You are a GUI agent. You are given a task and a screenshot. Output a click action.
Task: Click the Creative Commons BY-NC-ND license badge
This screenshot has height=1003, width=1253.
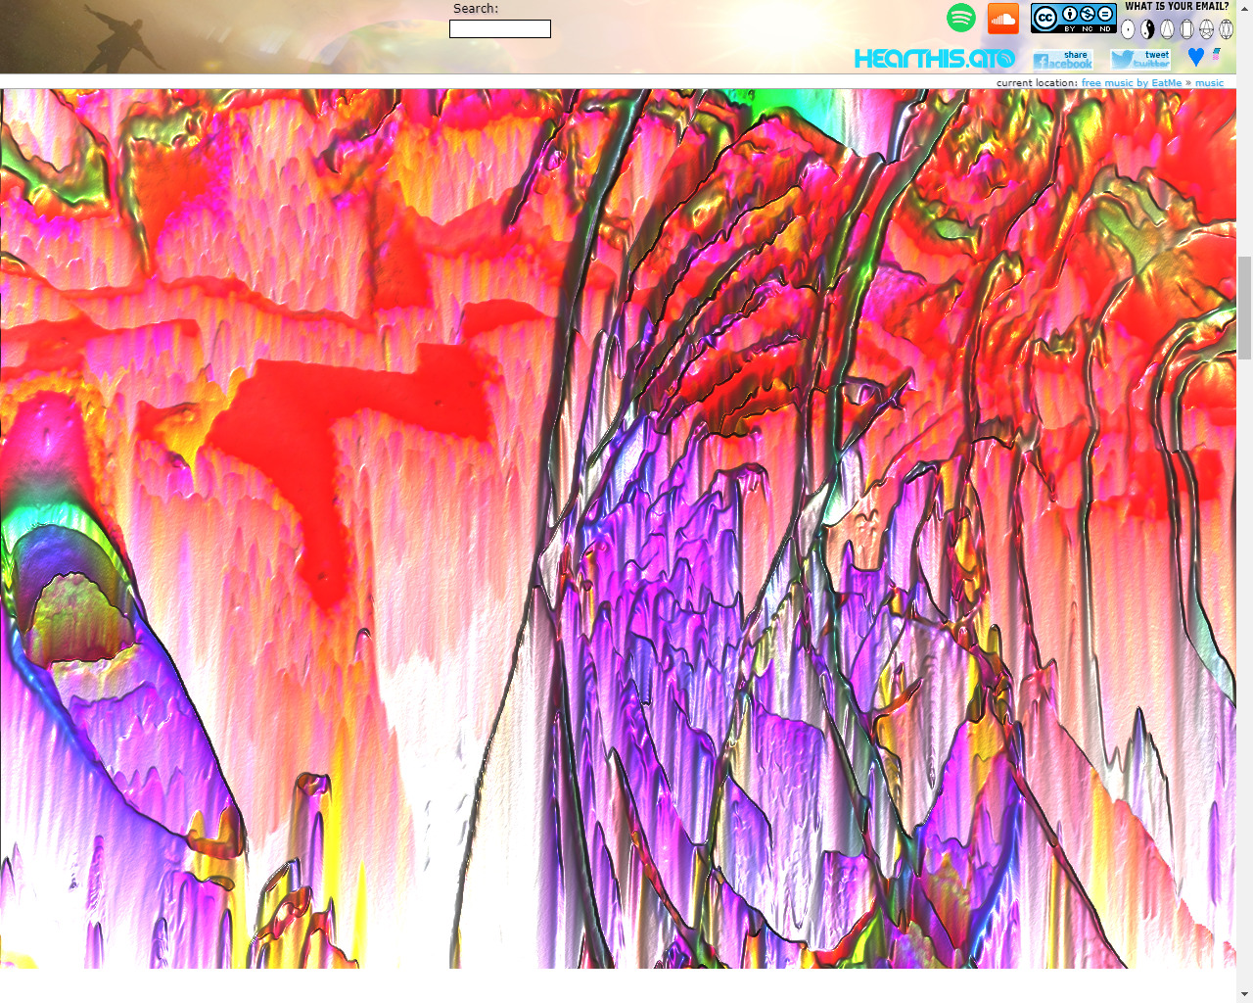click(1074, 19)
